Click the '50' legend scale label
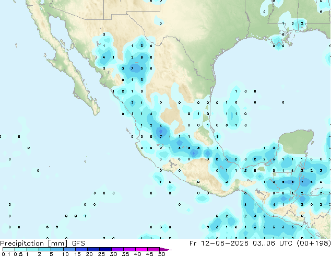 161,254
